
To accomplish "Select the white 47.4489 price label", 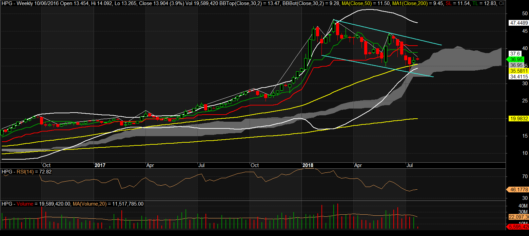I will [518, 23].
